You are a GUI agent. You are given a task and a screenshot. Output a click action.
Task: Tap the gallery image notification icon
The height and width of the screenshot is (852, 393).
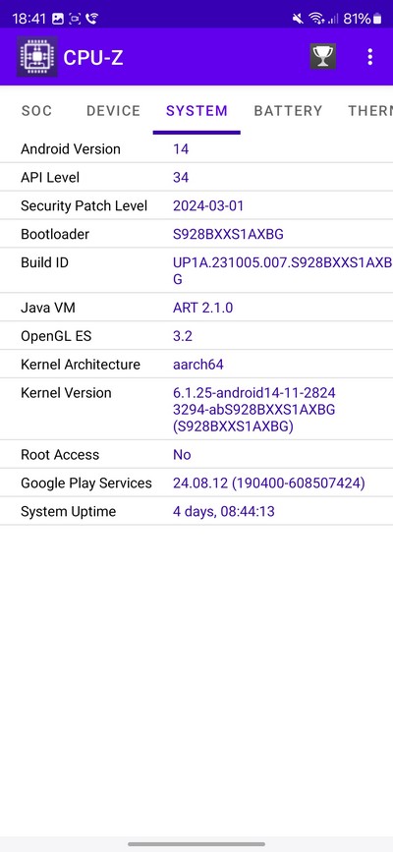(x=58, y=19)
